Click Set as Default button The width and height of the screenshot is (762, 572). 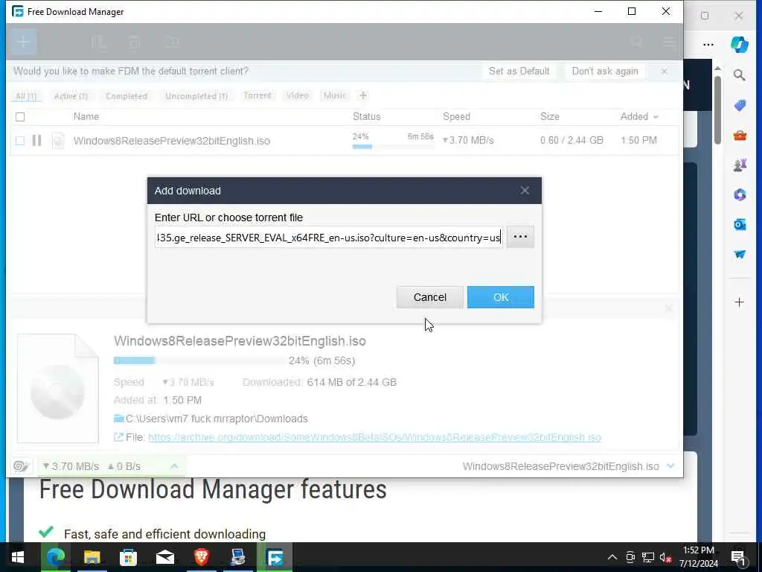click(519, 71)
